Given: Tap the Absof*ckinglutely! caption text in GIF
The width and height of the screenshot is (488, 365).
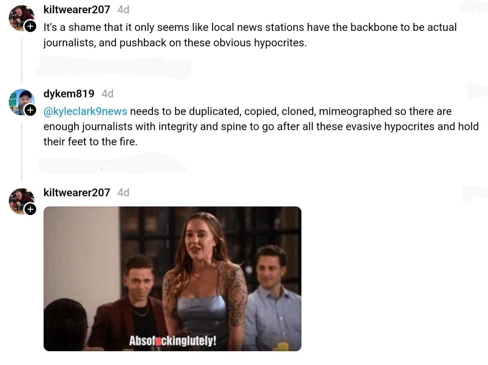Looking at the screenshot, I should point(173,341).
